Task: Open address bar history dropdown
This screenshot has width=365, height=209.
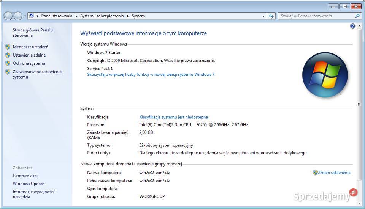Action: pos(263,16)
